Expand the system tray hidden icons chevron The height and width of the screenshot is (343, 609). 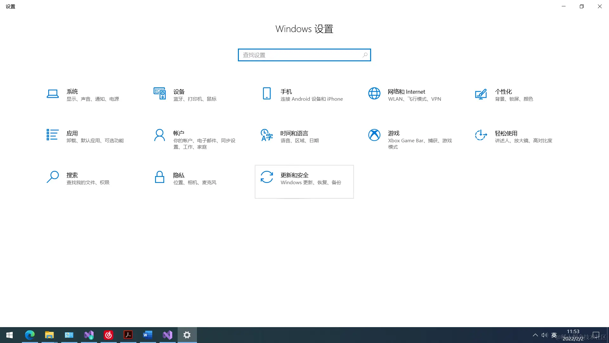[535, 335]
